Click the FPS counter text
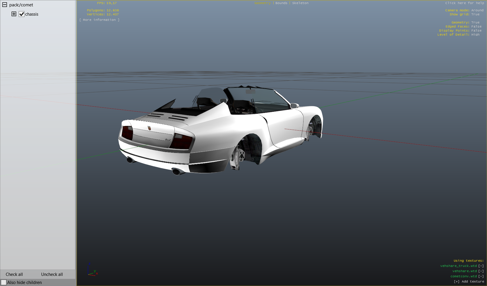The height and width of the screenshot is (286, 487). (107, 3)
